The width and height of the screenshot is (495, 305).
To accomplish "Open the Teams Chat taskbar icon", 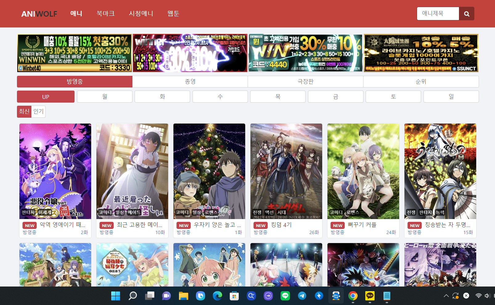I will tap(166, 296).
